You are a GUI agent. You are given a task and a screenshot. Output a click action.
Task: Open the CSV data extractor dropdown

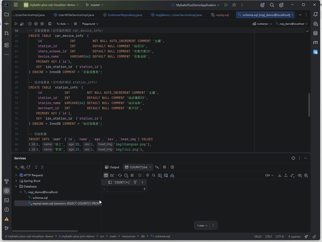[x=269, y=175]
